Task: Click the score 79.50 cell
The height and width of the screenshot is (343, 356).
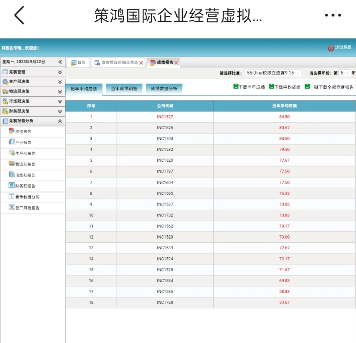Action: [x=285, y=150]
